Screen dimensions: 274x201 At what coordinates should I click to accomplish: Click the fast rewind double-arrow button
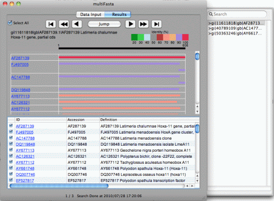64,24
